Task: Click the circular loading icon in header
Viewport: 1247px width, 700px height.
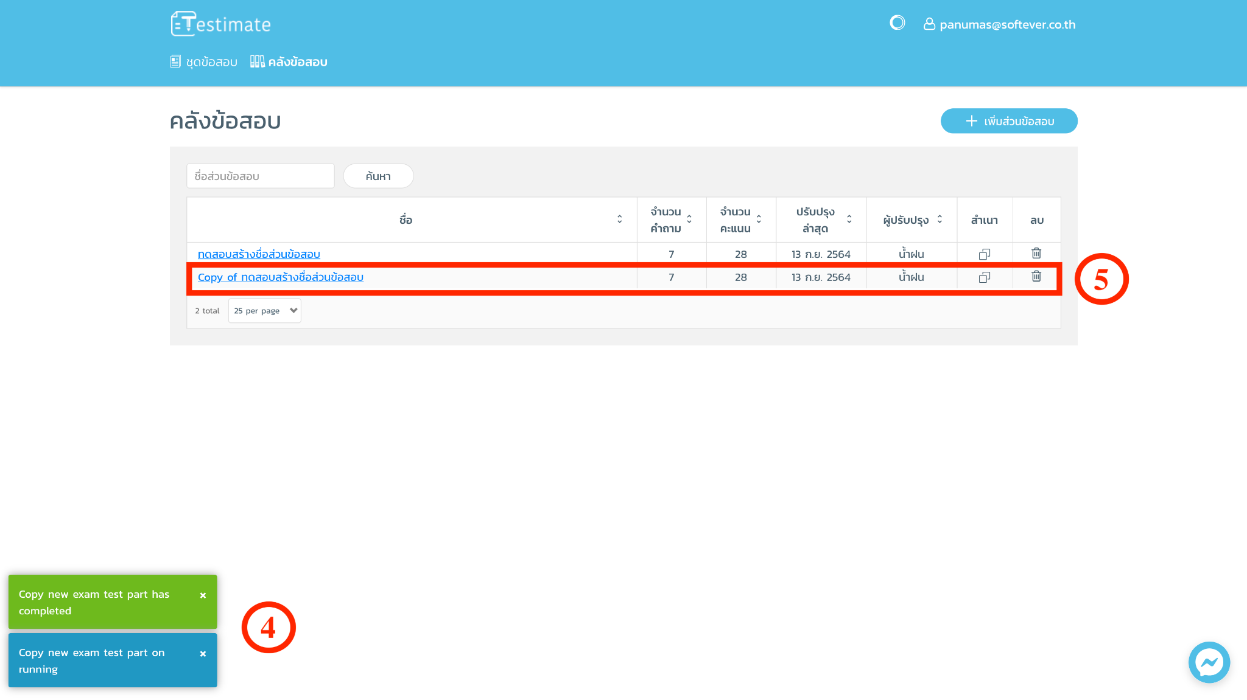Action: (x=897, y=23)
